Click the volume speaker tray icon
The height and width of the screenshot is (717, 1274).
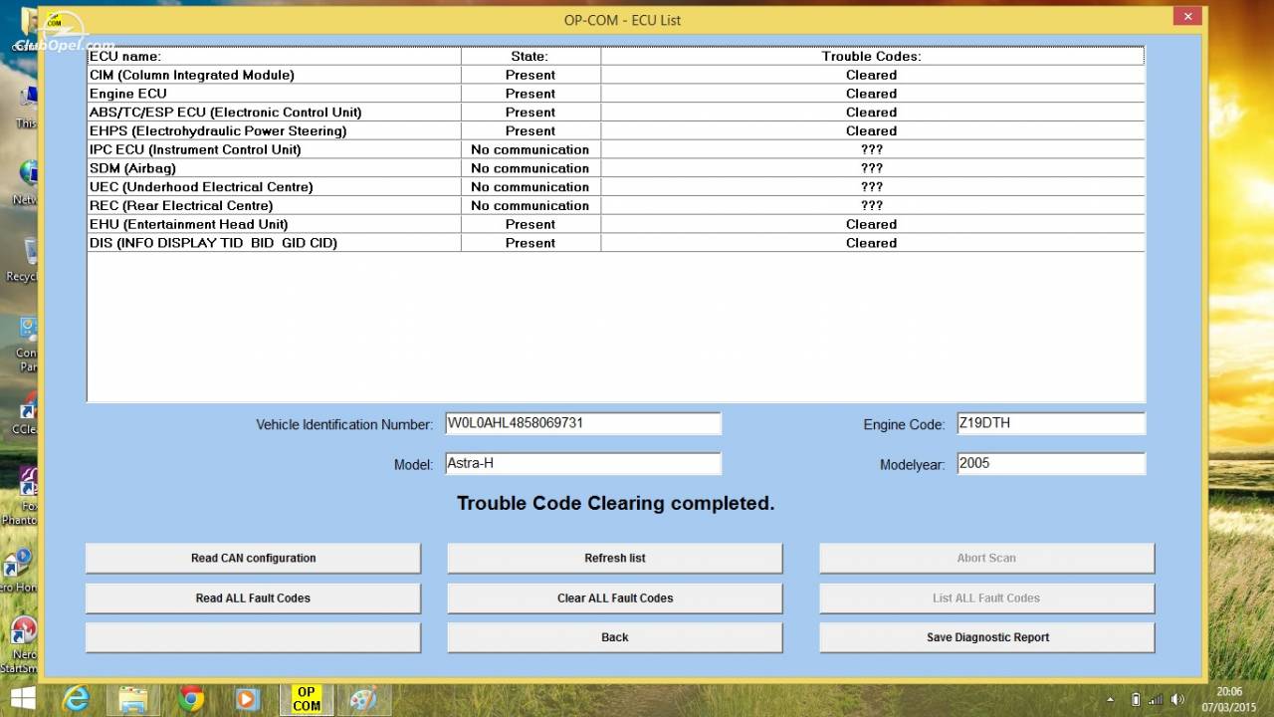click(x=1179, y=699)
